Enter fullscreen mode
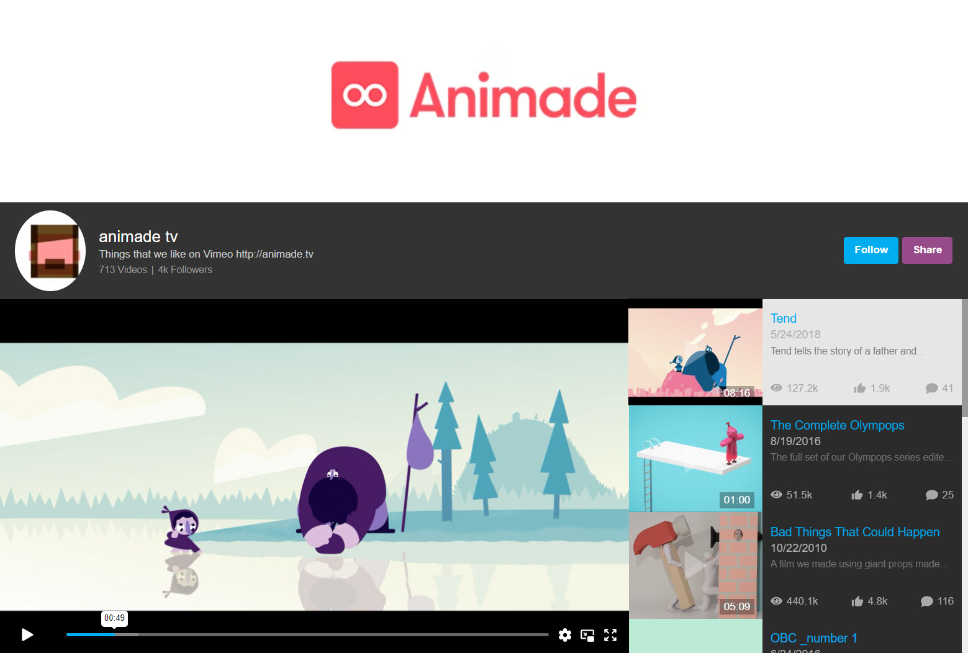The height and width of the screenshot is (653, 968). 610,635
